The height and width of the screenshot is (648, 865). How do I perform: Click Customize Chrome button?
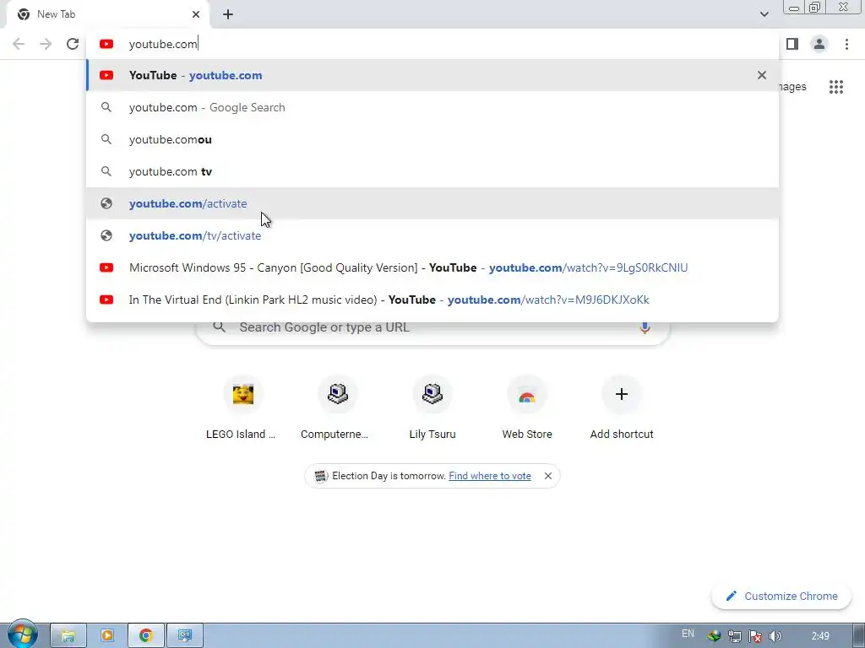click(x=781, y=596)
